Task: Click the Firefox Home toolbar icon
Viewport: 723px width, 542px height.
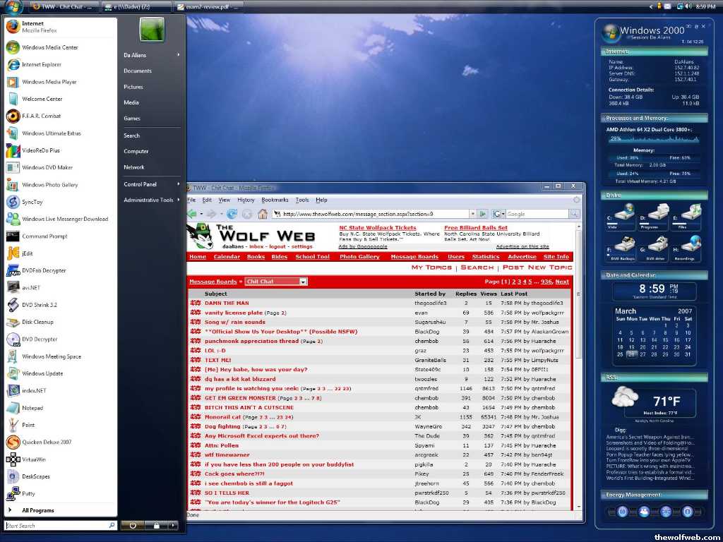Action: (263, 214)
